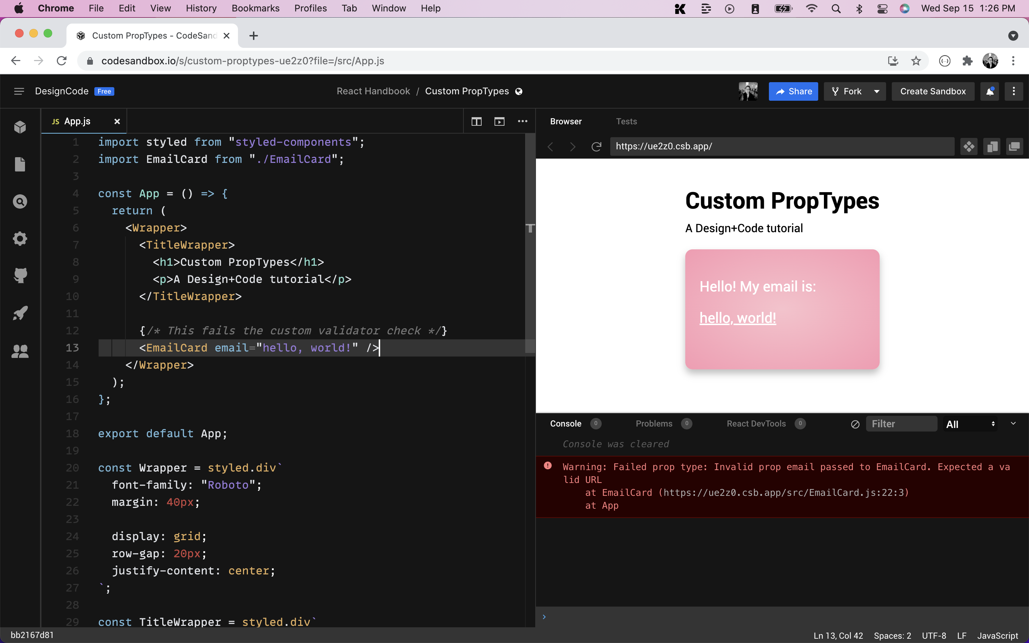Open the All log level dropdown

click(970, 424)
